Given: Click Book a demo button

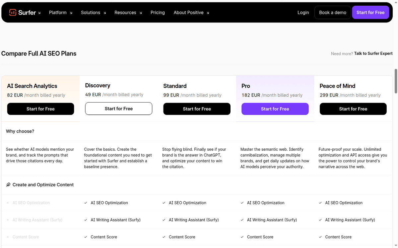Looking at the screenshot, I should [333, 13].
